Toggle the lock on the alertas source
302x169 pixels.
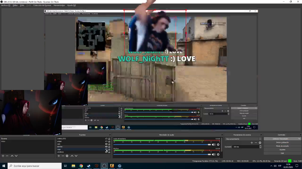109,146
